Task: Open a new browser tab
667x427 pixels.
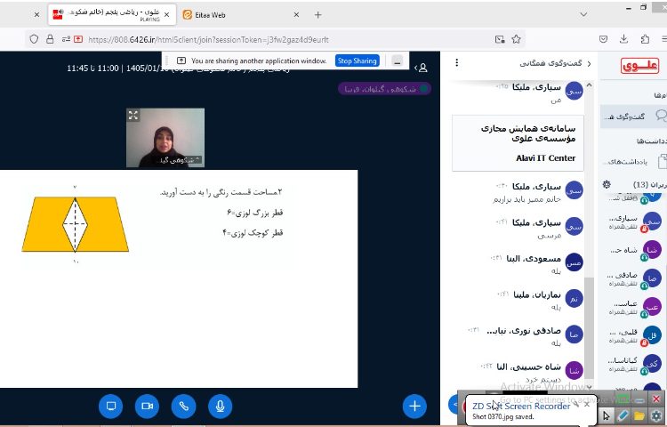Action: pos(317,15)
